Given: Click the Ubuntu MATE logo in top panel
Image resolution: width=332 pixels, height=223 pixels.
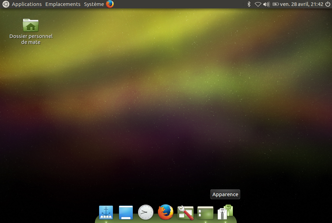Looking at the screenshot, I should tap(6, 4).
